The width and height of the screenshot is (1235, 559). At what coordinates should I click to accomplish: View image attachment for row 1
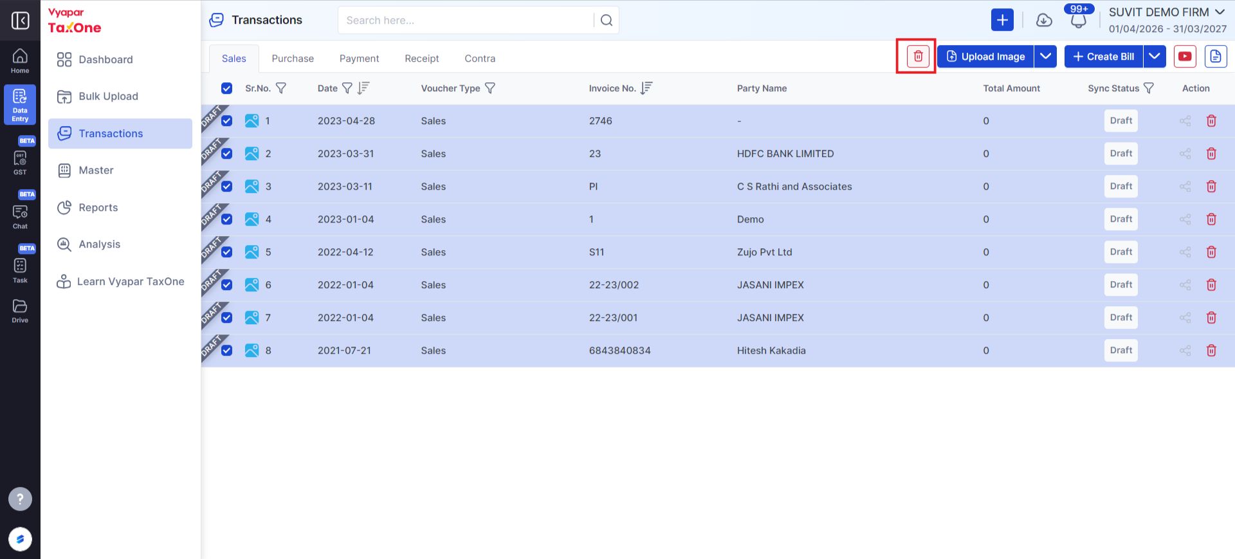252,121
